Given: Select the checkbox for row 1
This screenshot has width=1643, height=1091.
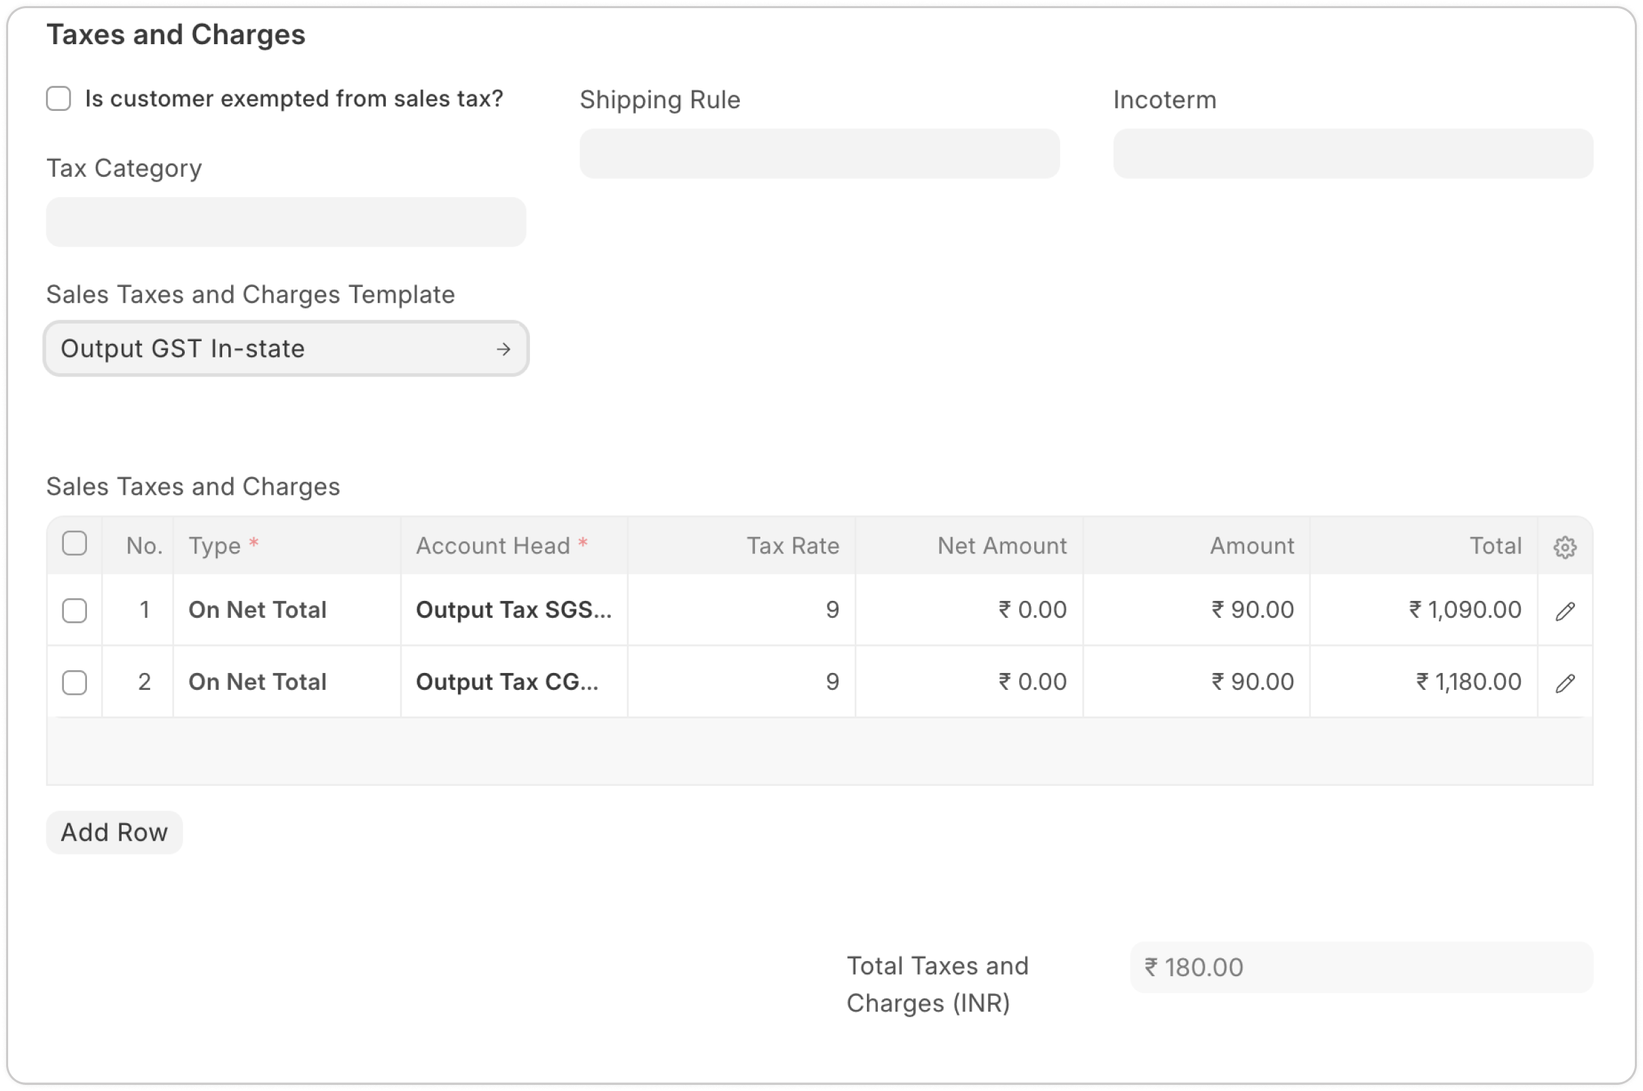Looking at the screenshot, I should point(74,611).
